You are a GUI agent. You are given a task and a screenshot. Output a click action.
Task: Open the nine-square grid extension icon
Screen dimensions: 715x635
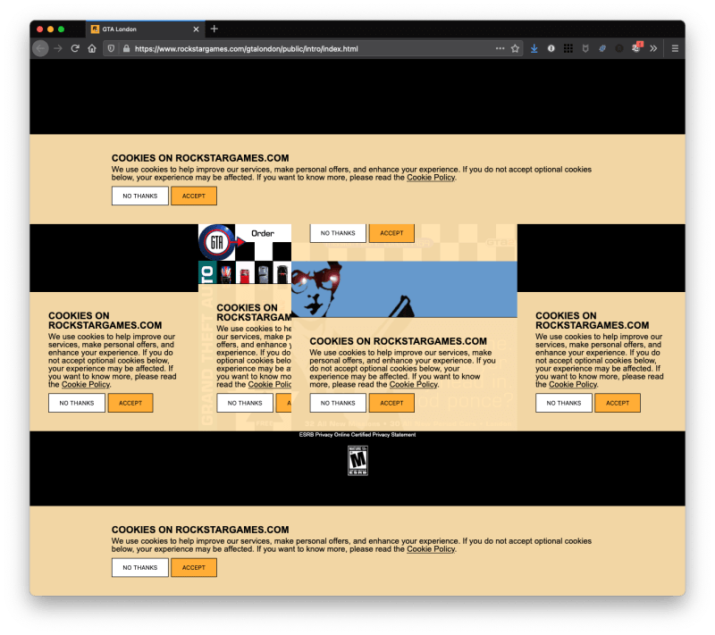coord(568,48)
